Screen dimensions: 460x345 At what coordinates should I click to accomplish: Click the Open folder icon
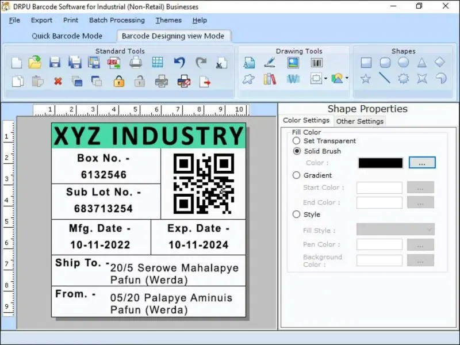tap(35, 63)
